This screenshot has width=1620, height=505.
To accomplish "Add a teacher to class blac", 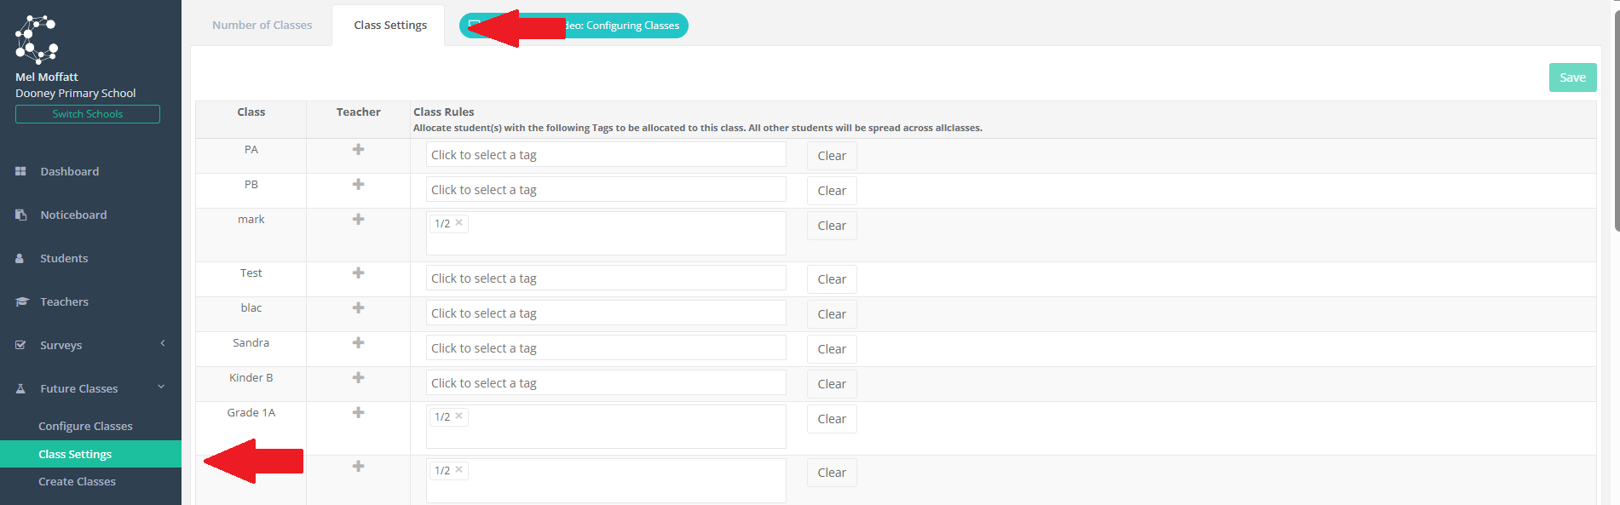I will click(359, 307).
